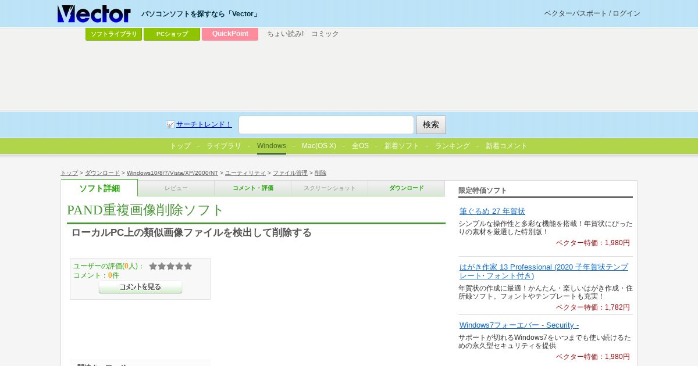Open はがき作家 13 Professional link
Viewport: 698px width, 366px height.
544,271
